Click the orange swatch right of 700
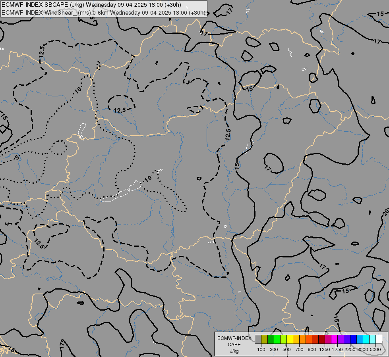This screenshot has height=357, width=389. [302, 340]
